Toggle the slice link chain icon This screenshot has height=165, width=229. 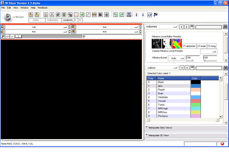3,36
